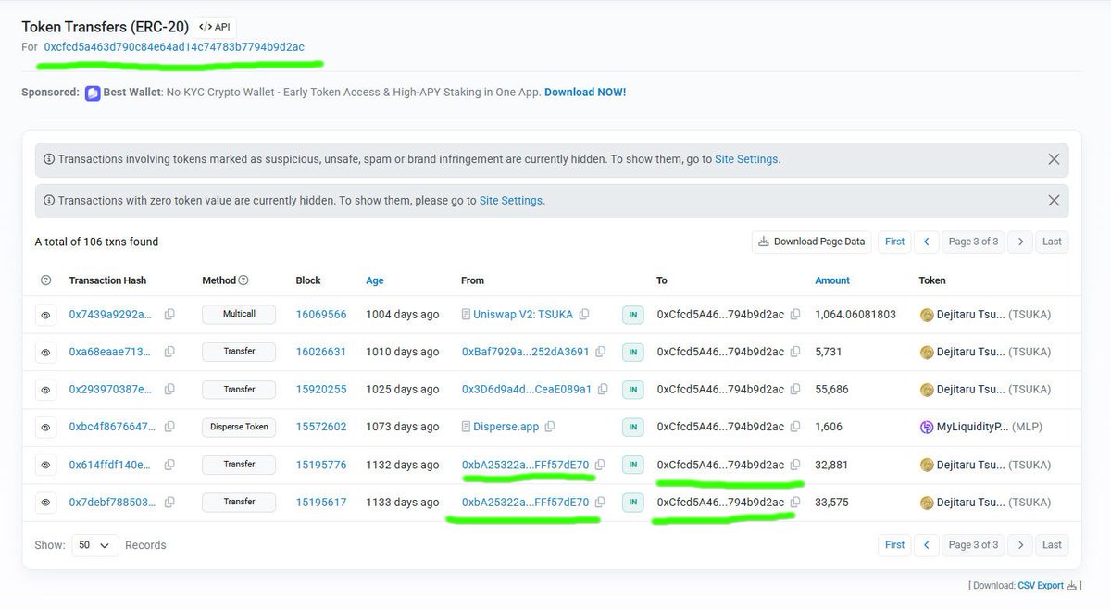
Task: Open block 16026631
Action: pyautogui.click(x=321, y=352)
